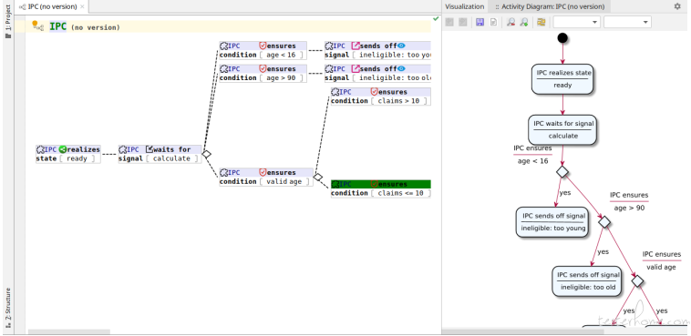Click the branch diamond after valid age condition

pos(318,177)
